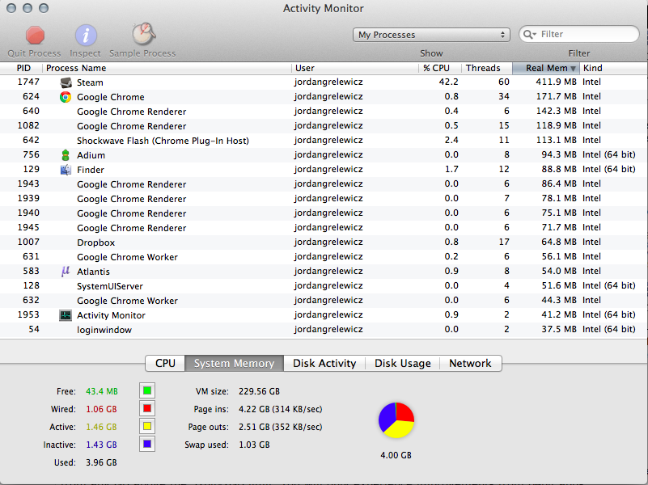Click Steam's 42.2 CPU value
The width and height of the screenshot is (648, 485).
pos(448,82)
